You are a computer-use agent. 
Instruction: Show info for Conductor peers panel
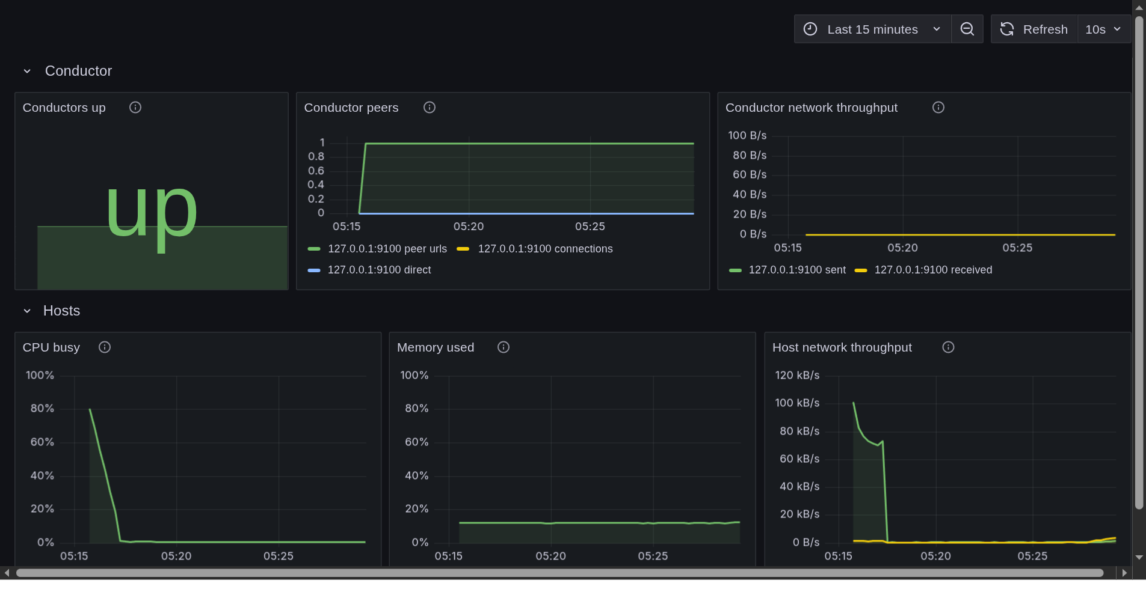[x=430, y=108]
